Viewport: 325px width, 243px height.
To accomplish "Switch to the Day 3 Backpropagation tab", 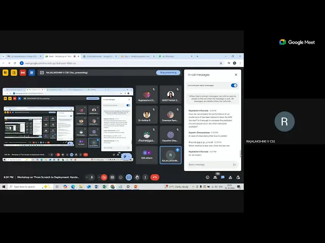I will (137, 56).
